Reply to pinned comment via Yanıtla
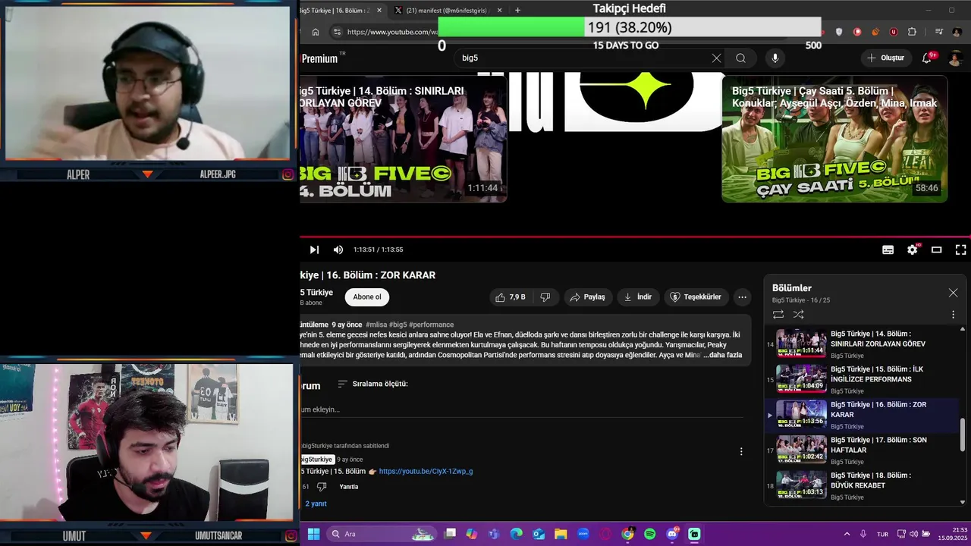 349,487
